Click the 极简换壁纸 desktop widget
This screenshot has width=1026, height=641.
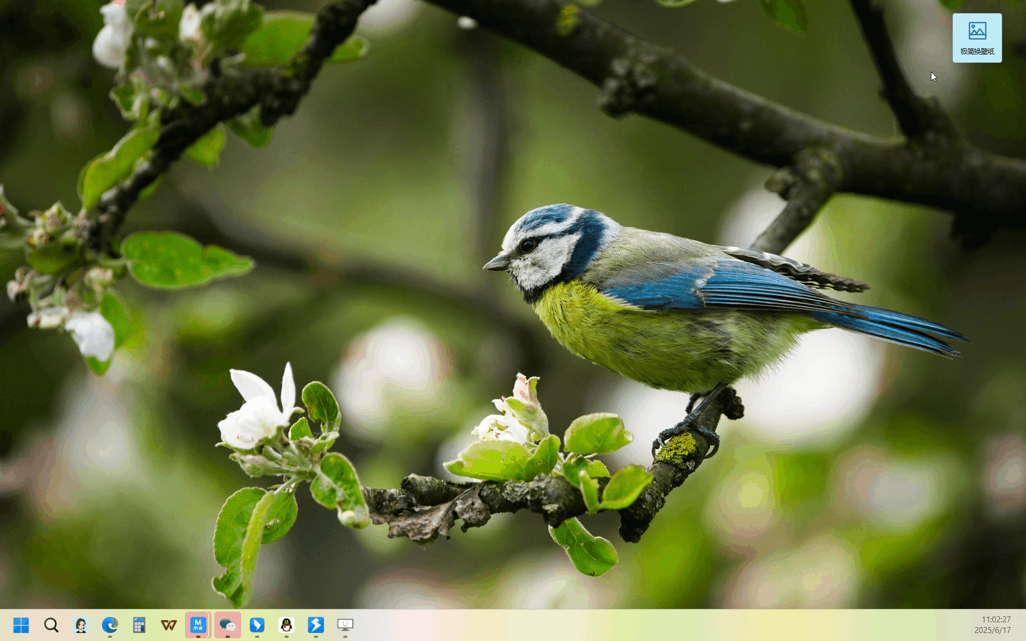pos(977,38)
